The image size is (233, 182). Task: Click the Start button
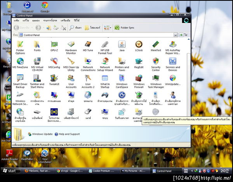[x=10, y=171]
